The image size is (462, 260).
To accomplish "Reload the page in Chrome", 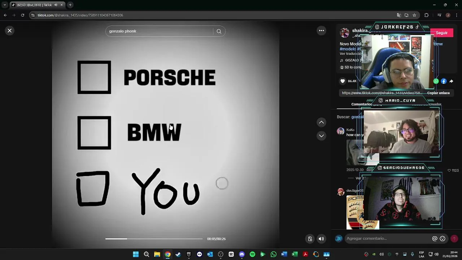I will (x=22, y=15).
